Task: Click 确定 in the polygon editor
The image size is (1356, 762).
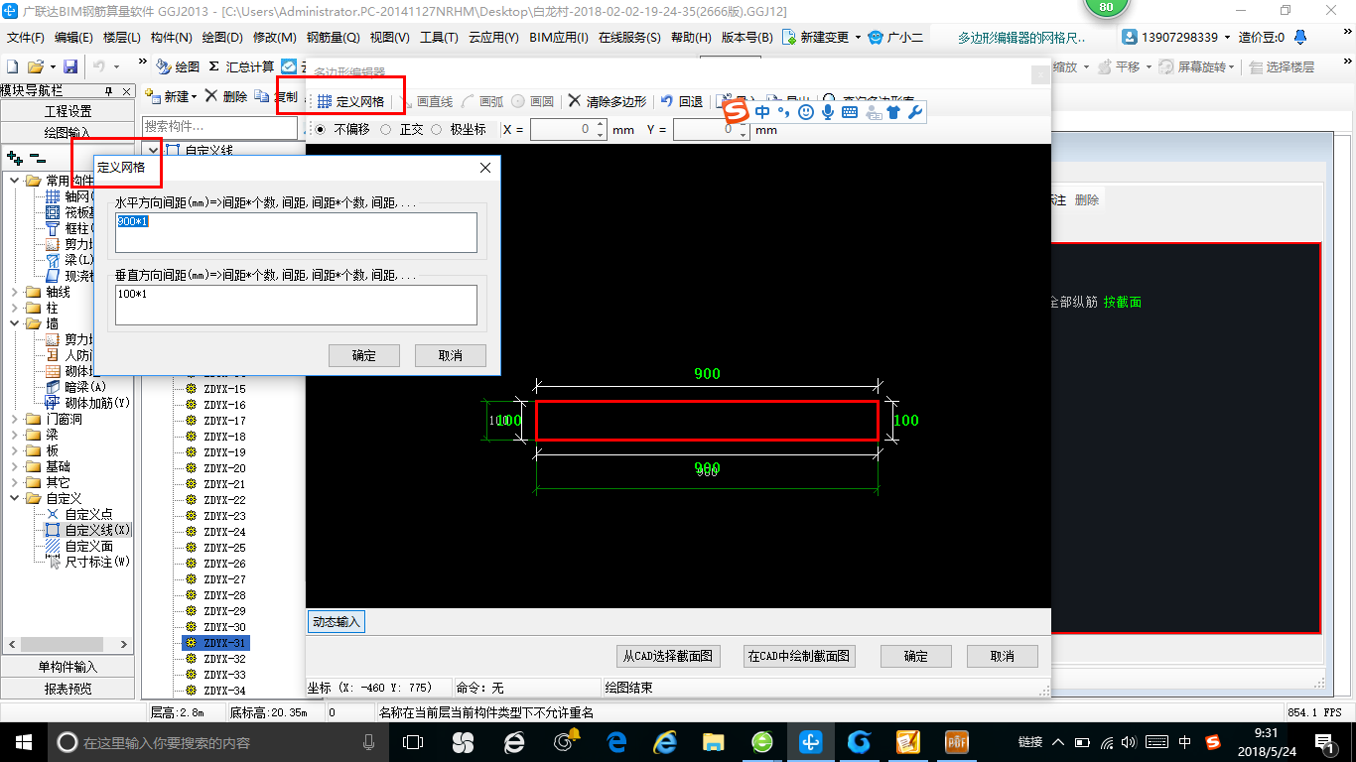Action: [x=916, y=656]
